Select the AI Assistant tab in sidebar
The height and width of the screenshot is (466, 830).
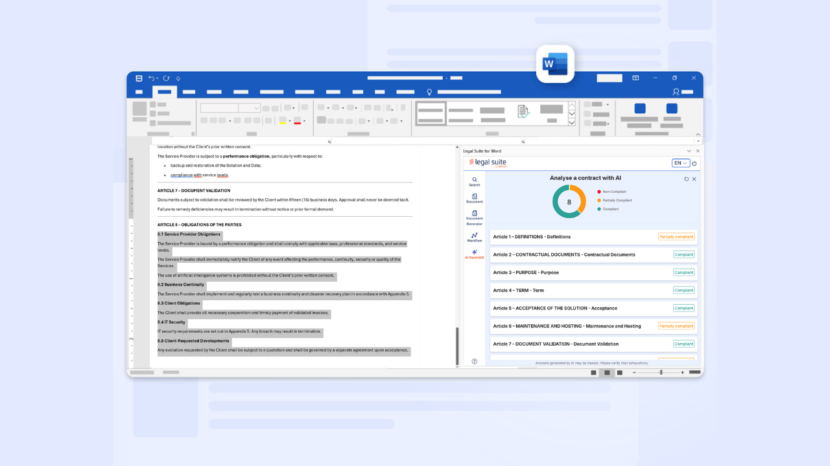[475, 254]
